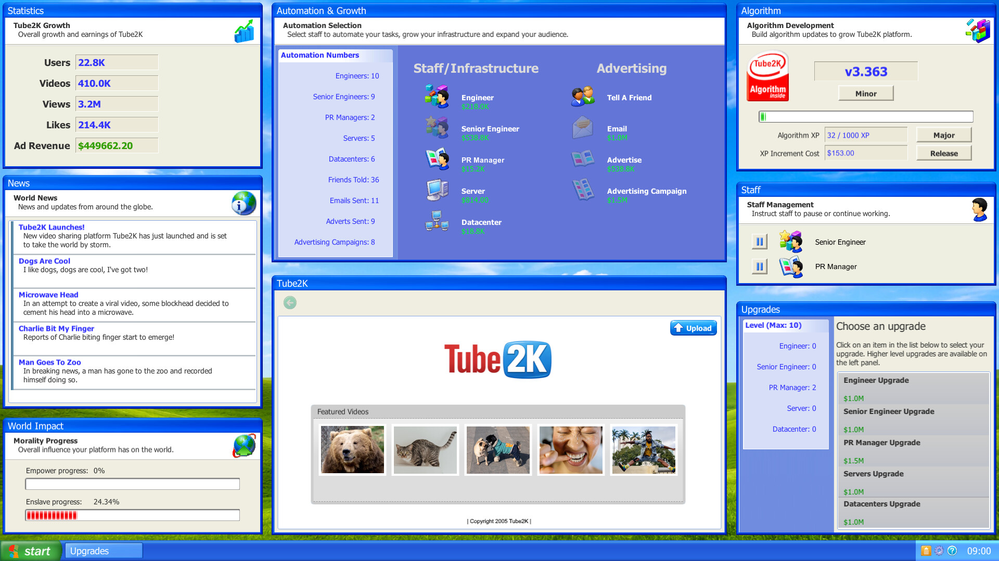The height and width of the screenshot is (561, 999).
Task: Click the Server computer icon
Action: point(437,190)
